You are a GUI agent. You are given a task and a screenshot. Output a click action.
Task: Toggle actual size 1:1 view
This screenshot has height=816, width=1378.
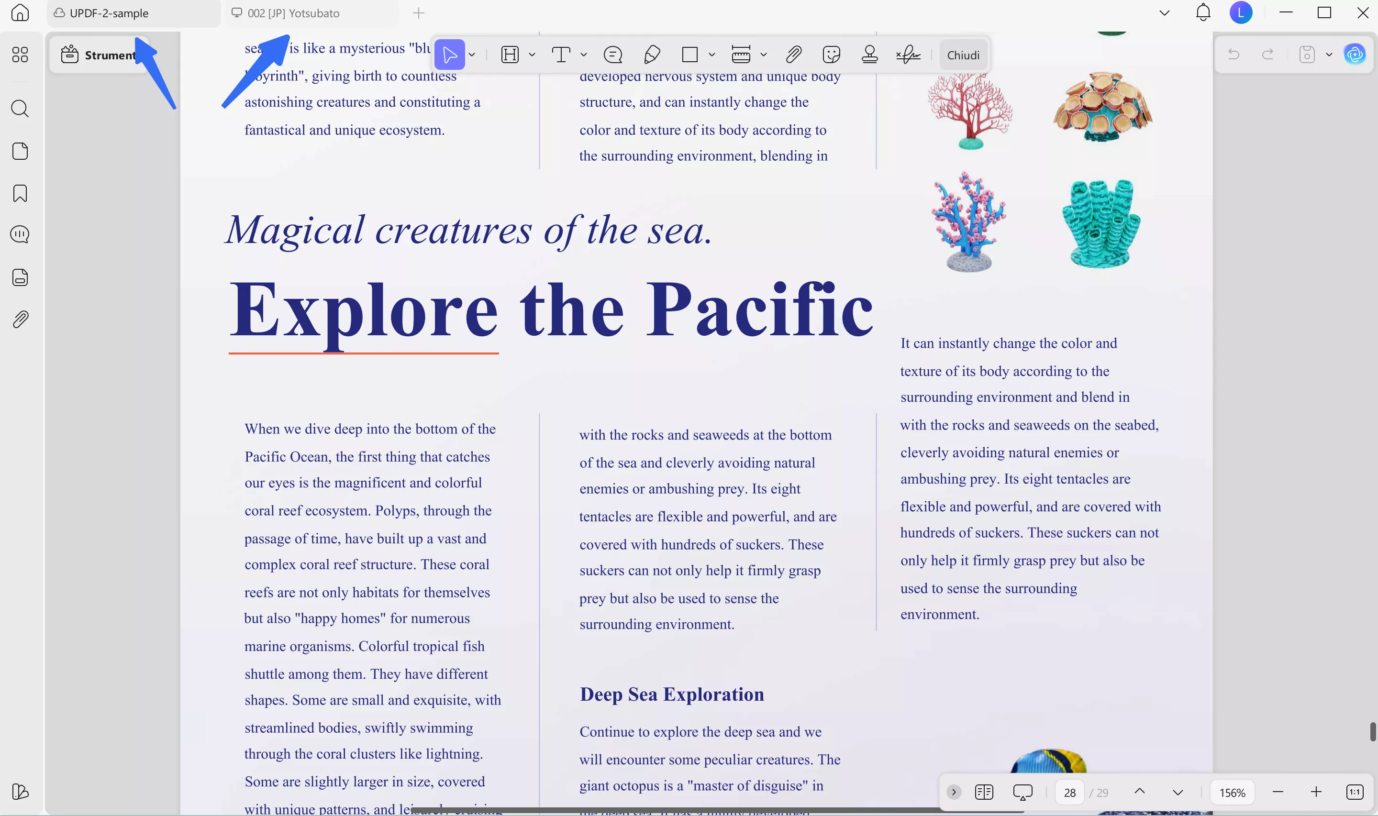[1355, 793]
